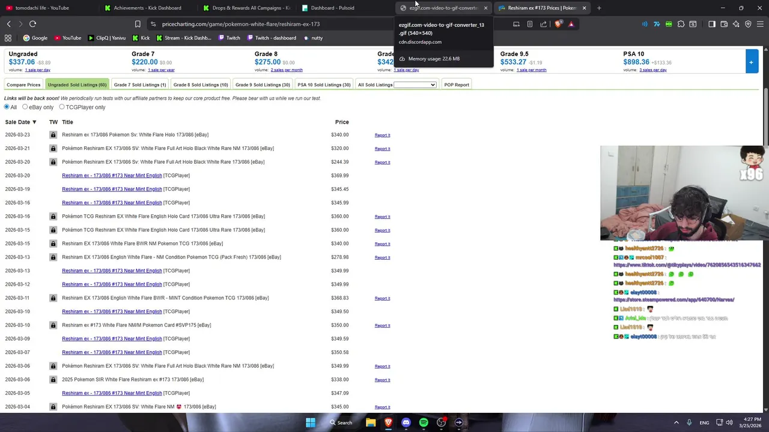Open a new browser tab with plus

click(599, 8)
